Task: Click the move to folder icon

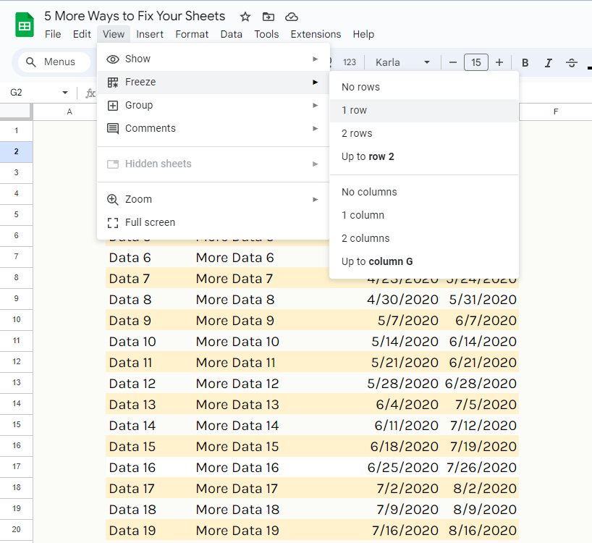Action: pyautogui.click(x=268, y=17)
